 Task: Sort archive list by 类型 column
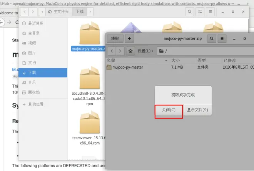coord(209,60)
